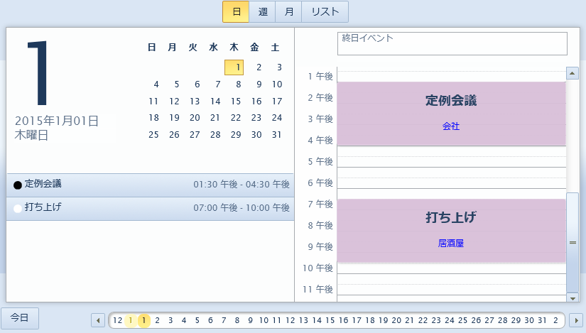Follow the 会社 location link

click(x=451, y=126)
